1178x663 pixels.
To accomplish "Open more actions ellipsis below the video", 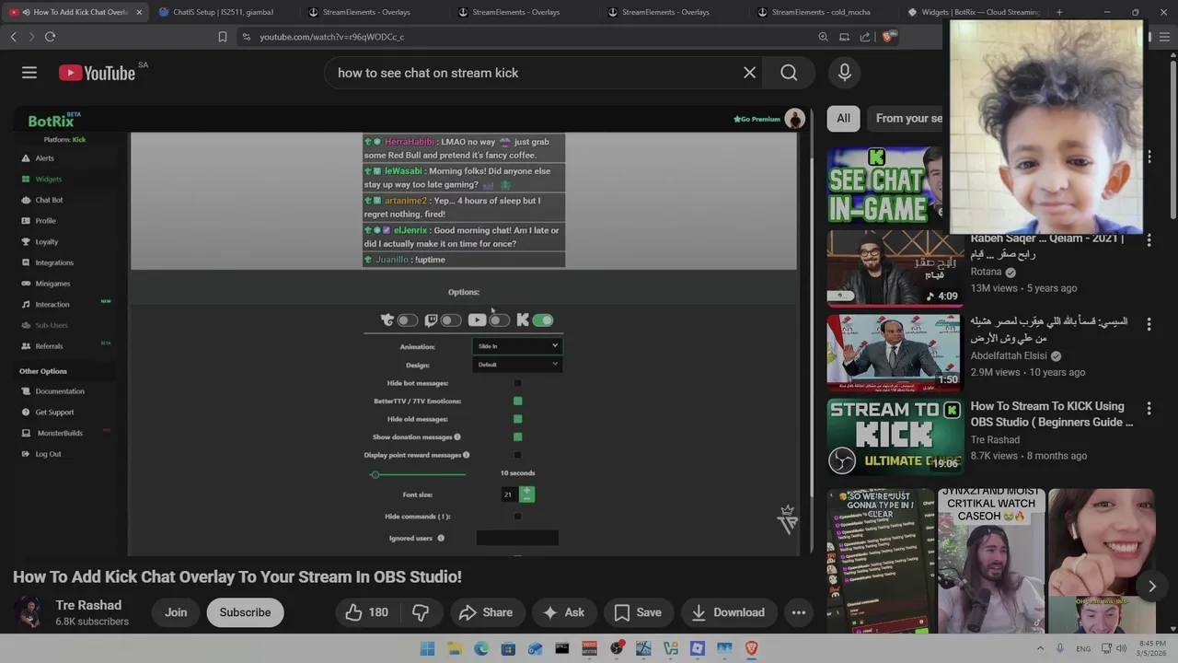I will [x=799, y=612].
